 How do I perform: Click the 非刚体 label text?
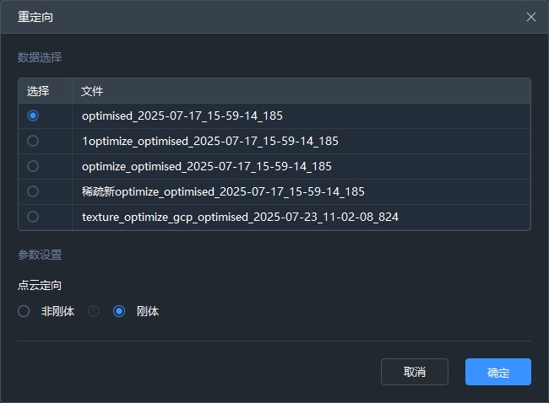tap(57, 311)
